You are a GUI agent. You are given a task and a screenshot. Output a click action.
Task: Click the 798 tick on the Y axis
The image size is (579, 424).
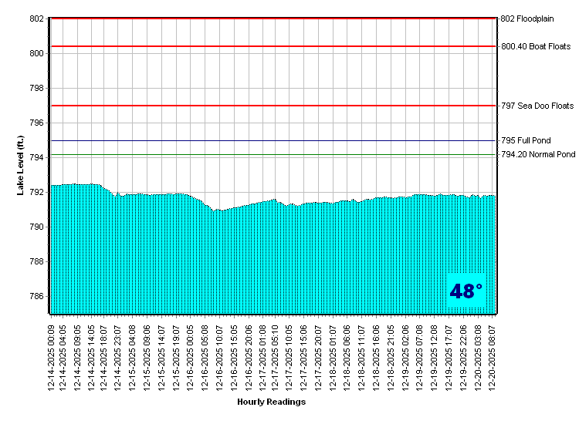(36, 88)
